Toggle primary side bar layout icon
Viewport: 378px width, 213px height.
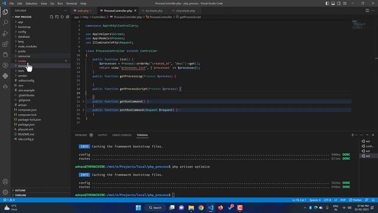click(327, 4)
